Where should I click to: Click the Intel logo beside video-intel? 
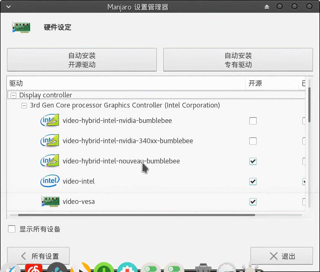point(49,181)
